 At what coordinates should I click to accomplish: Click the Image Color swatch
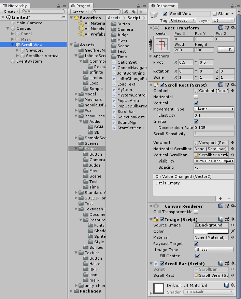tap(211, 231)
